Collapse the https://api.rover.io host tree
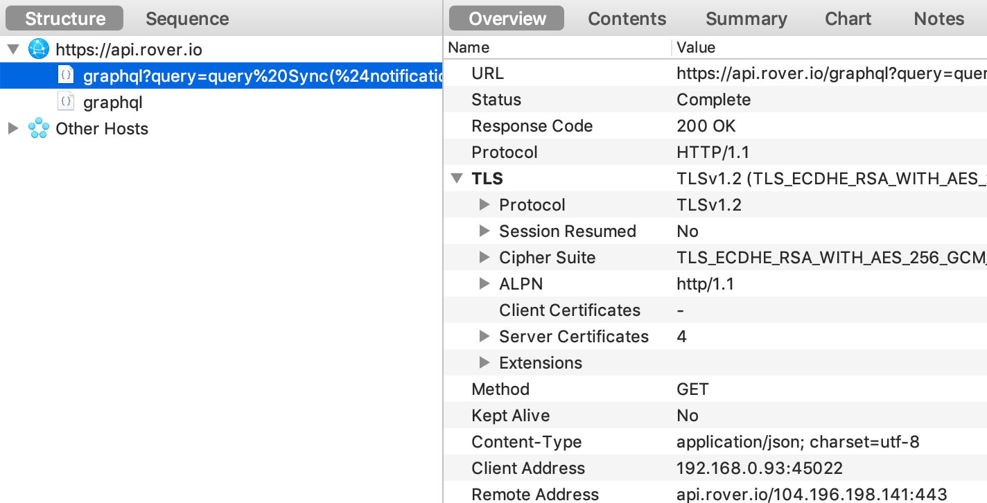987x503 pixels. coord(12,50)
